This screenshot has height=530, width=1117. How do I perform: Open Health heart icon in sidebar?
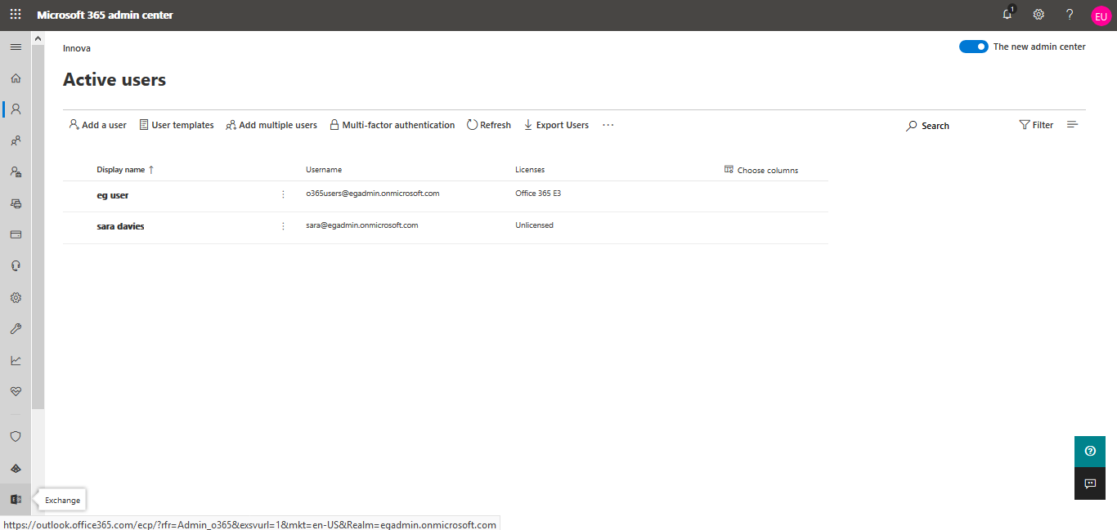click(x=16, y=391)
